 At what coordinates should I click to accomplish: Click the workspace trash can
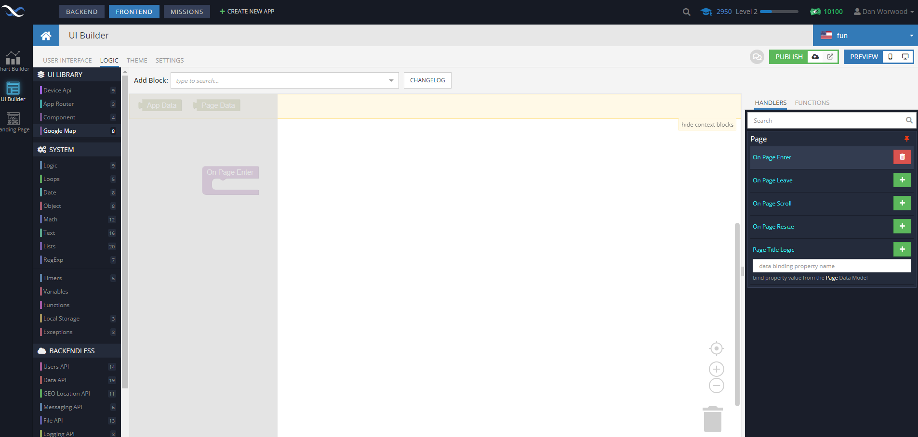click(712, 419)
